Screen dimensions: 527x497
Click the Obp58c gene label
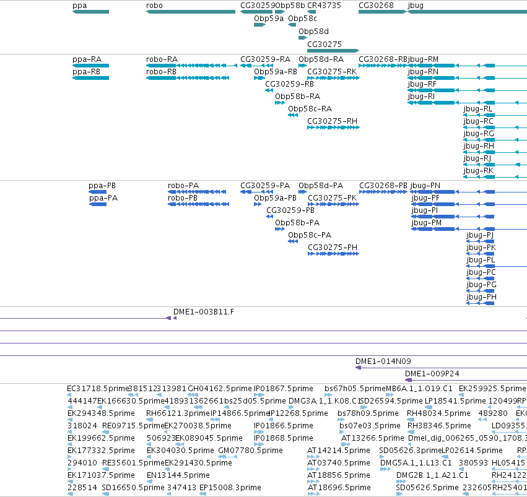tap(302, 19)
